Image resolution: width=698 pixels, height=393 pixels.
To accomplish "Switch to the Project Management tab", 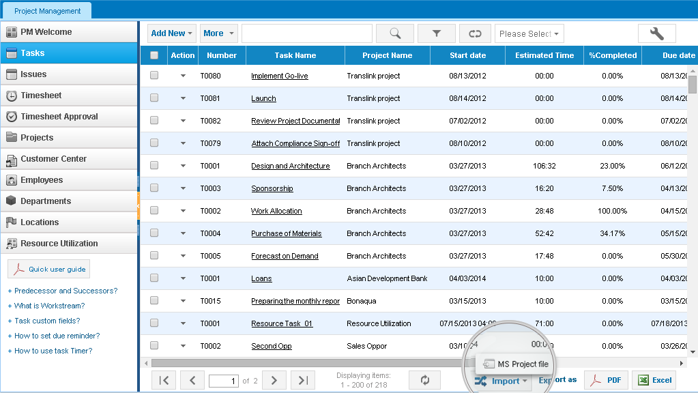I will pos(47,11).
